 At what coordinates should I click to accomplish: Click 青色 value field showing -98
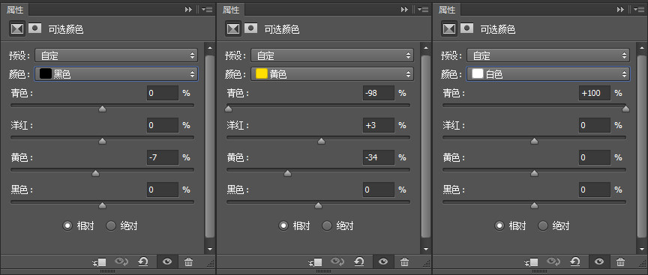tap(379, 93)
